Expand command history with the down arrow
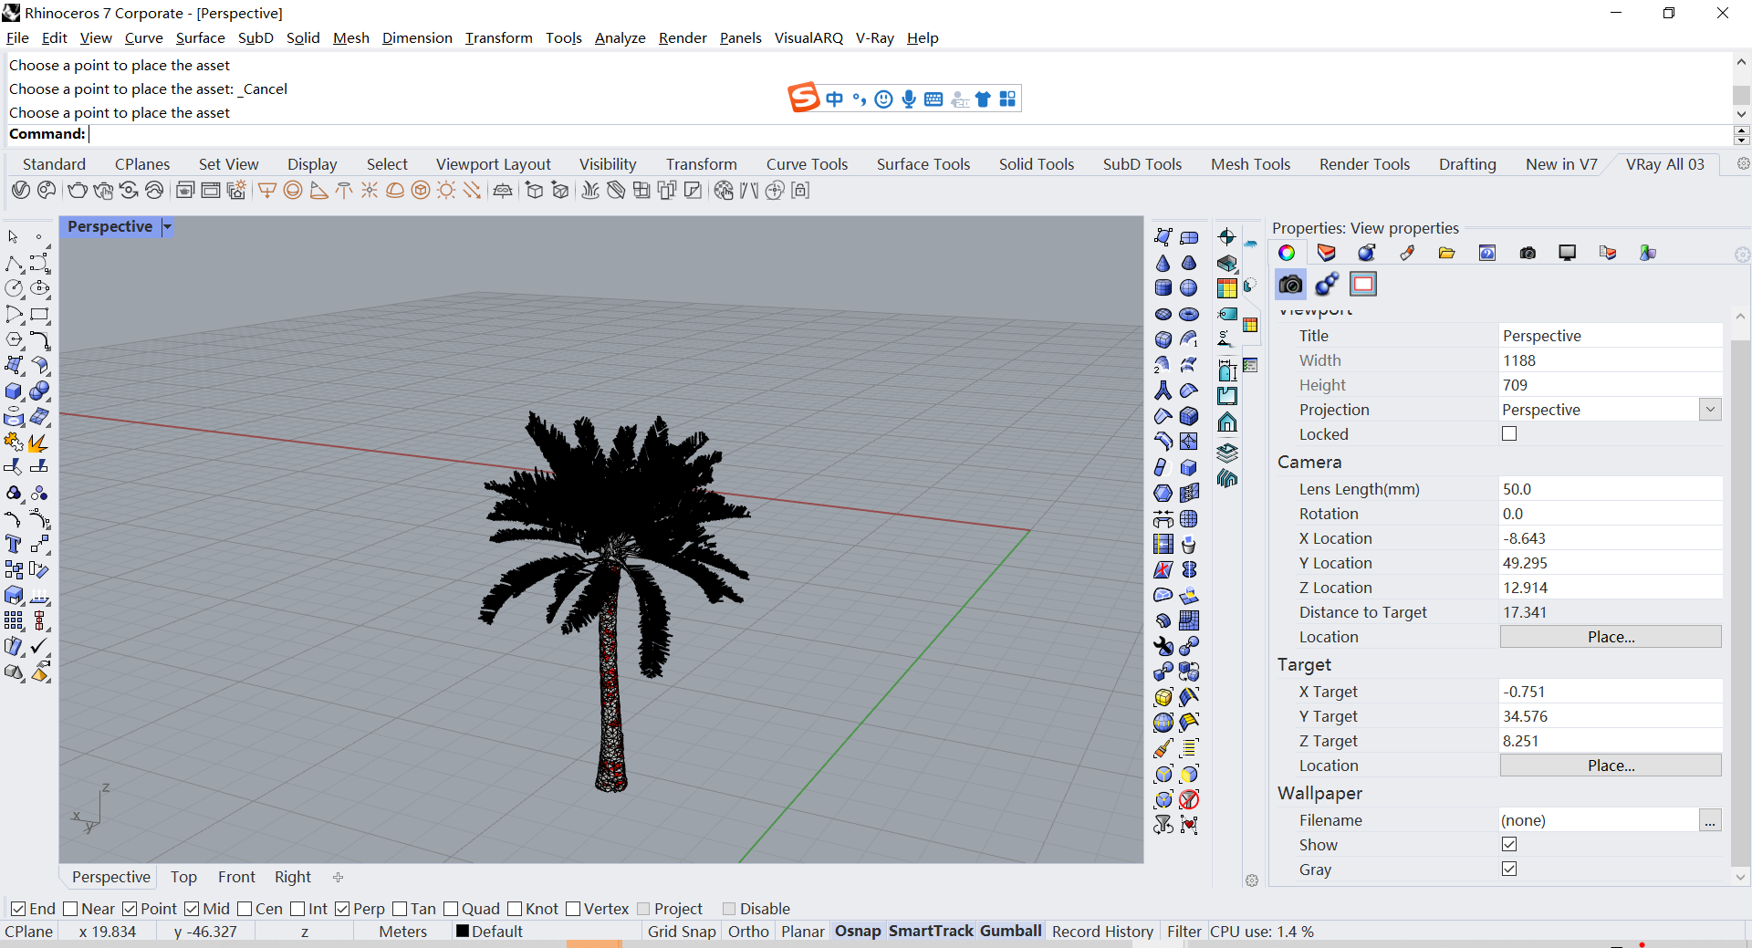This screenshot has width=1752, height=948. pyautogui.click(x=1741, y=114)
